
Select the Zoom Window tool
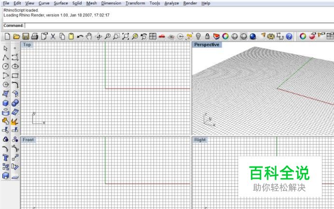[x=116, y=36]
